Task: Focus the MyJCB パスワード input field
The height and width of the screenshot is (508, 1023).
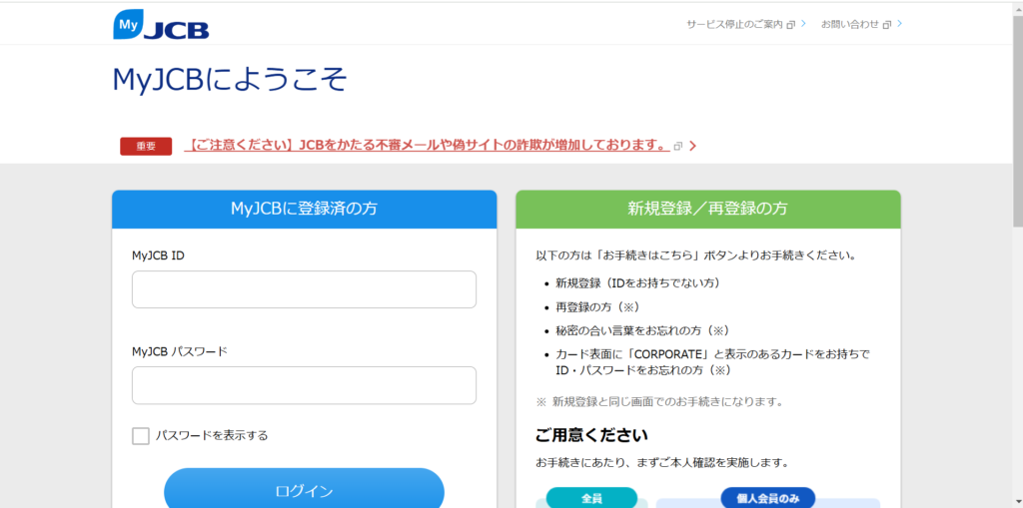Action: coord(304,385)
